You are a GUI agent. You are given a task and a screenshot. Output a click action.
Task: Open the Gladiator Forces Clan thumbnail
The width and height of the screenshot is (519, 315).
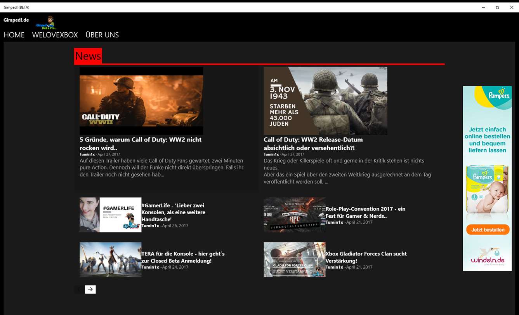click(x=294, y=260)
